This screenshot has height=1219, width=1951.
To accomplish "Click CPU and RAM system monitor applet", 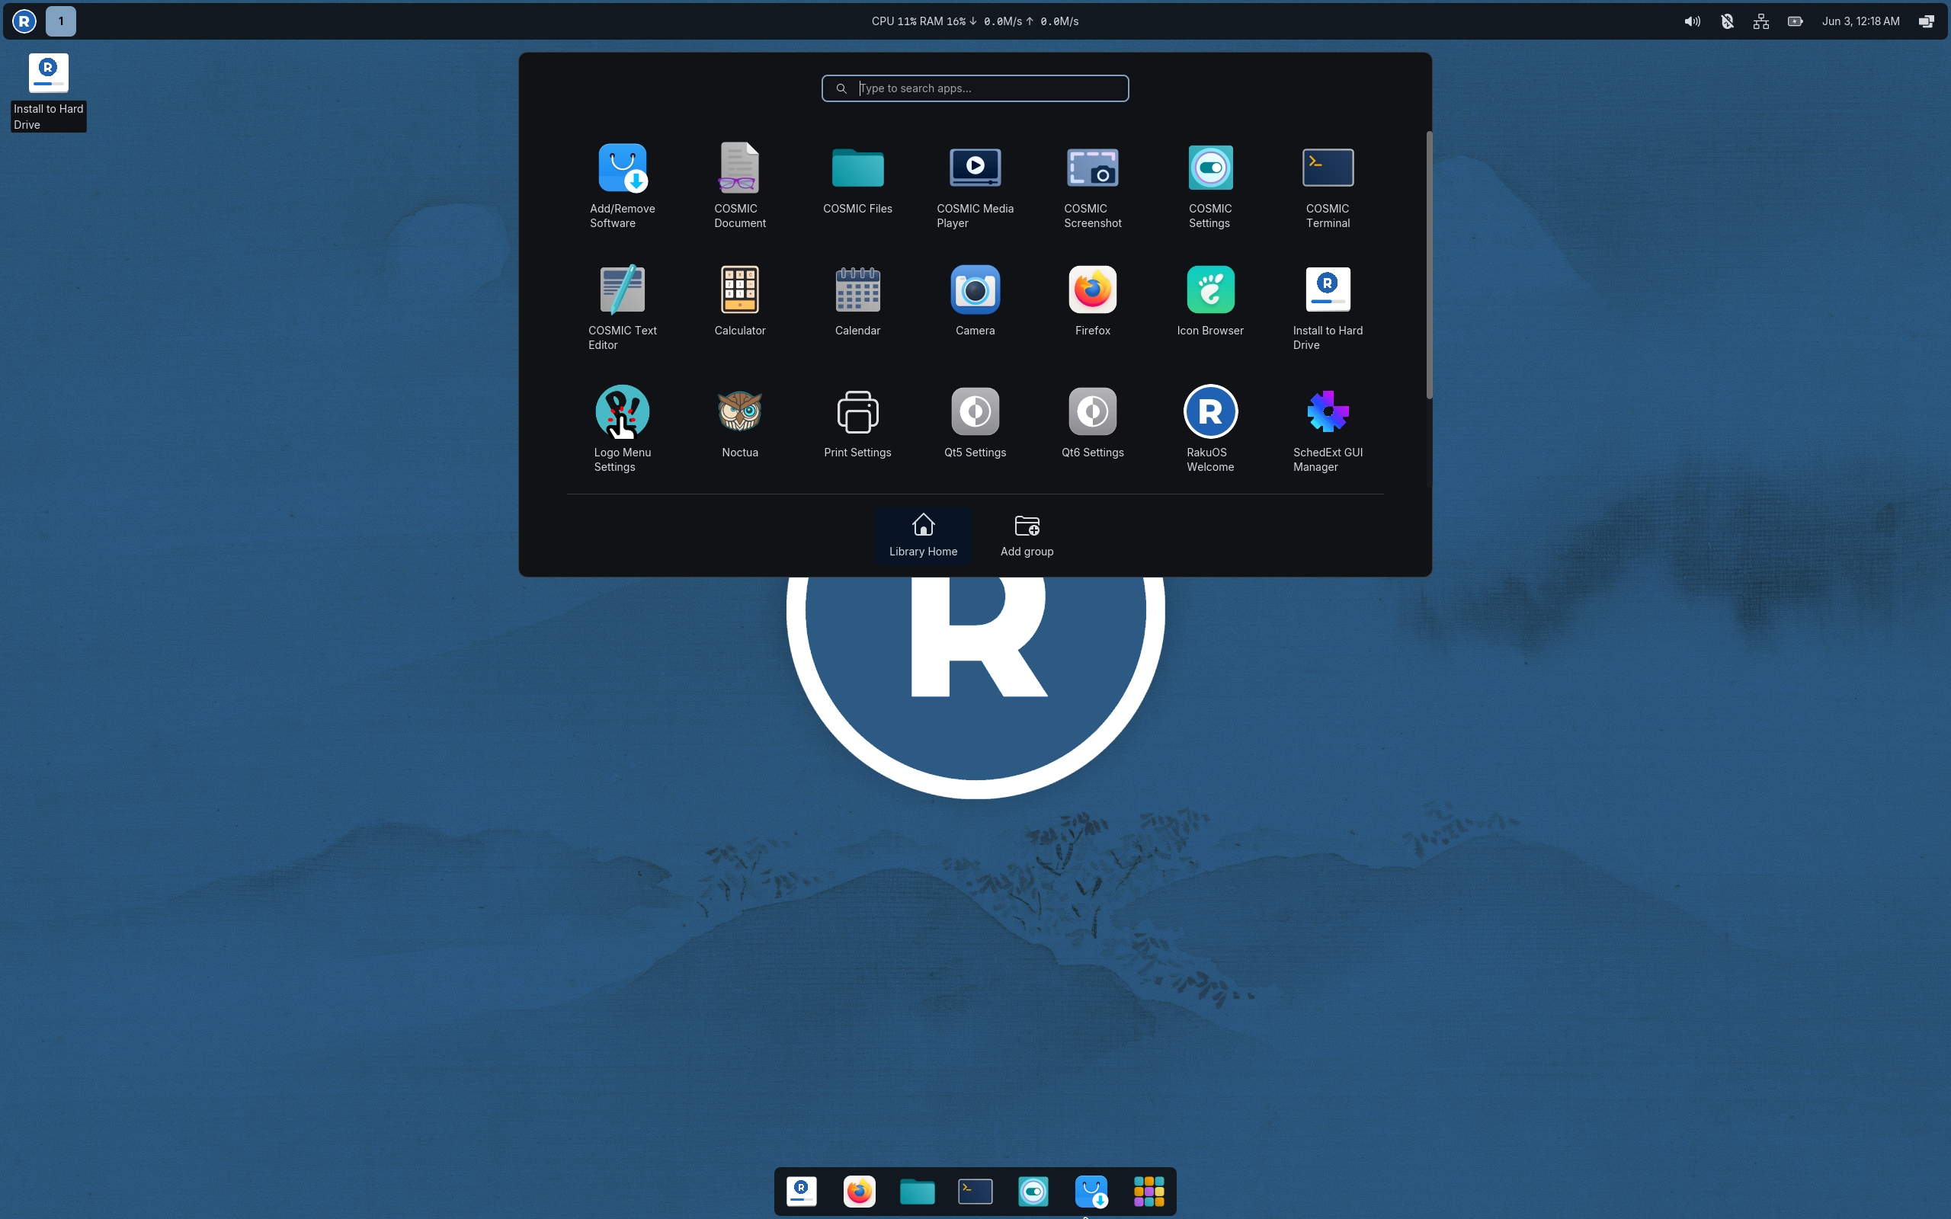I will coord(975,21).
